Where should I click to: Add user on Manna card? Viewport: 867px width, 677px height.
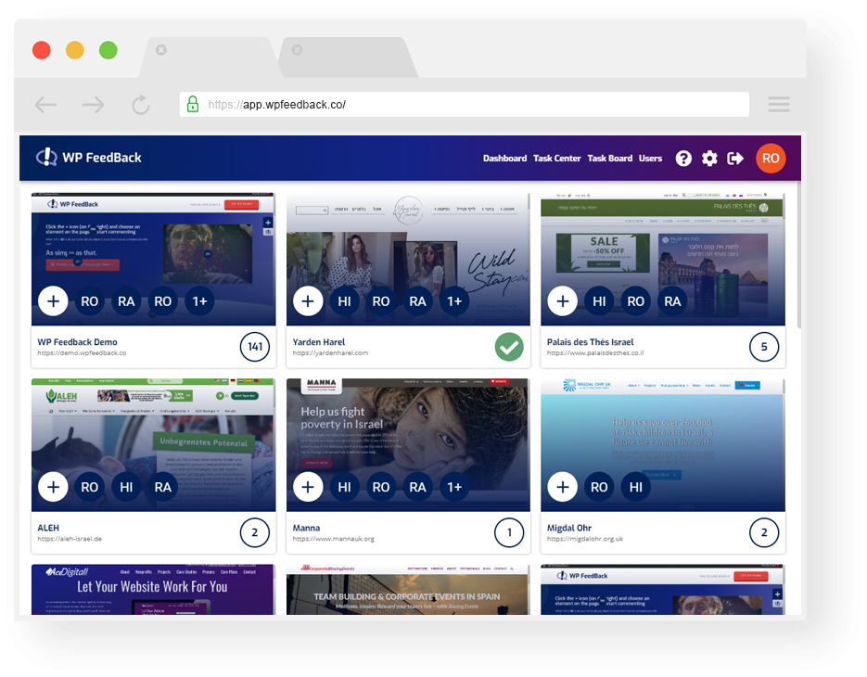click(x=308, y=487)
